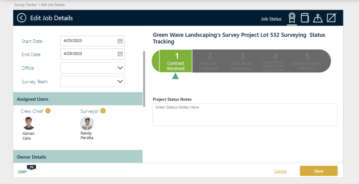Select Adrian Celis avatar photo
This screenshot has width=359, height=184.
[x=29, y=123]
